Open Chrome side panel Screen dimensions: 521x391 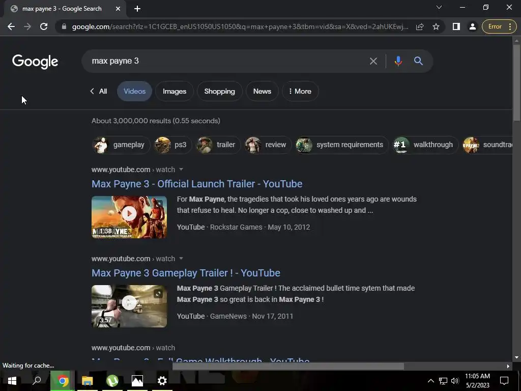coord(456,26)
